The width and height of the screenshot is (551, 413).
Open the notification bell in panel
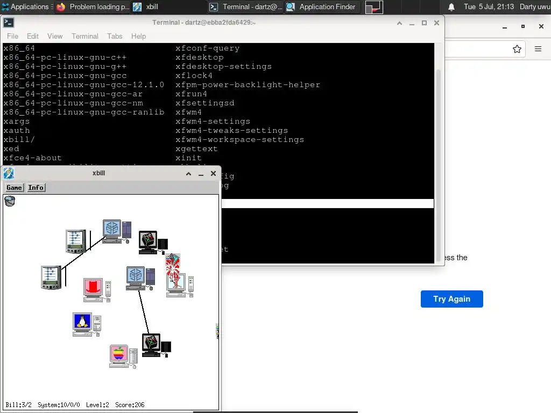pos(451,6)
